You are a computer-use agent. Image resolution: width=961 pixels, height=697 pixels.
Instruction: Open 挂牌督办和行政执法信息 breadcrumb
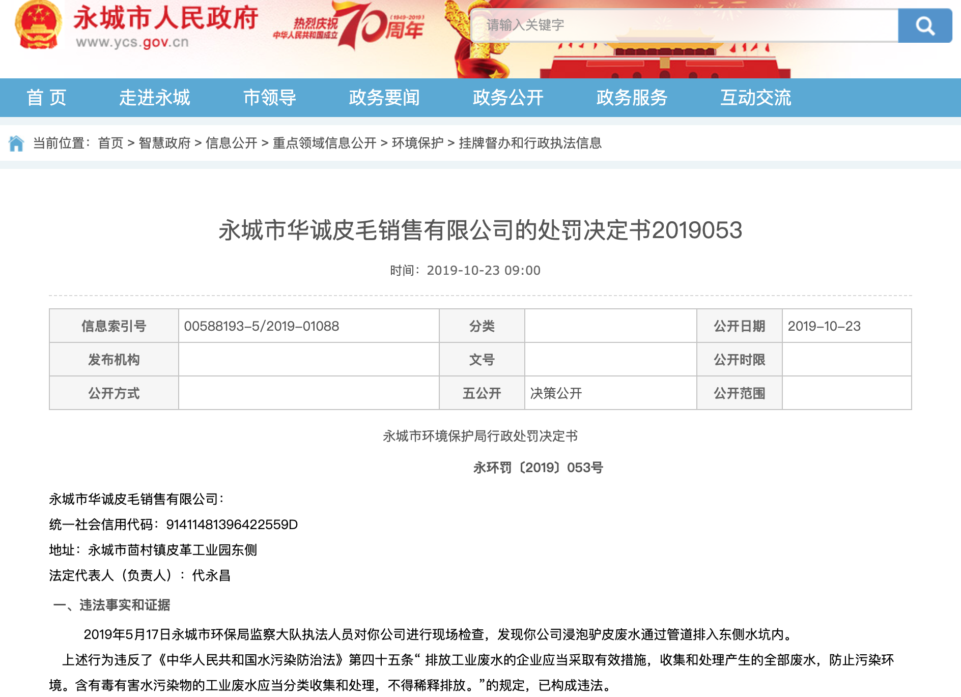click(x=530, y=143)
